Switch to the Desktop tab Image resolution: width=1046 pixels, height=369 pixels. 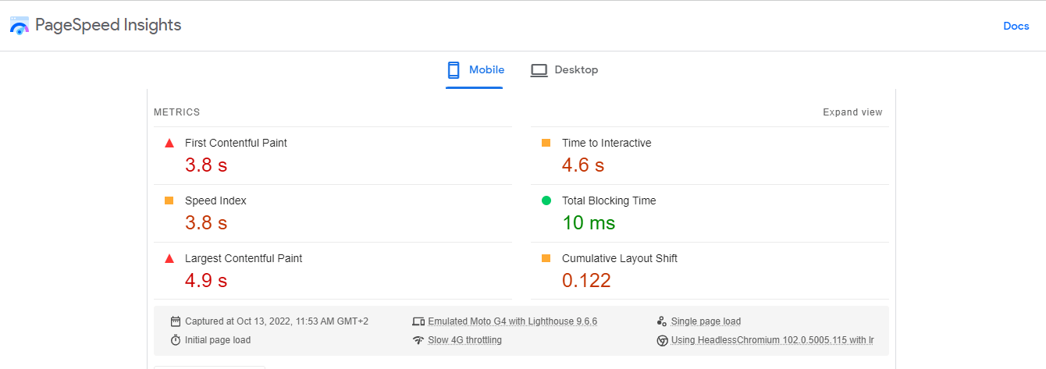pyautogui.click(x=564, y=70)
